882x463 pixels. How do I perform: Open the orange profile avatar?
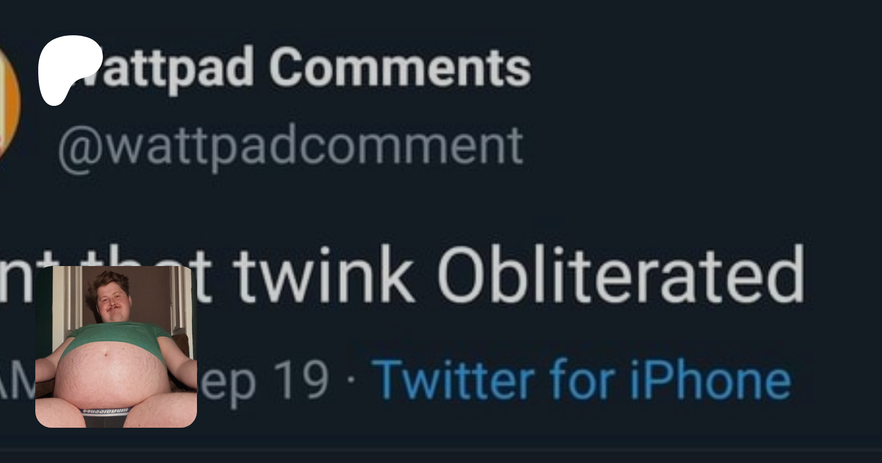click(x=9, y=105)
